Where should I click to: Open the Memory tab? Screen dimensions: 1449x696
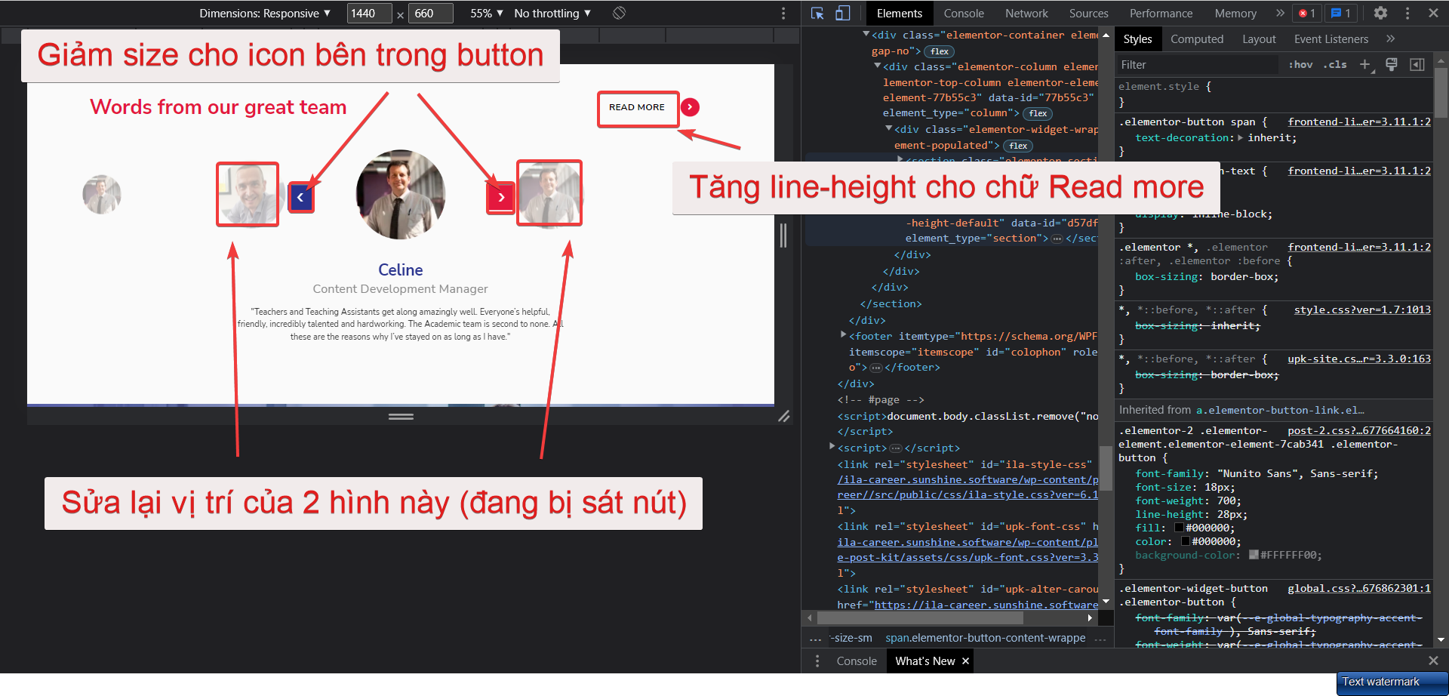pyautogui.click(x=1235, y=14)
